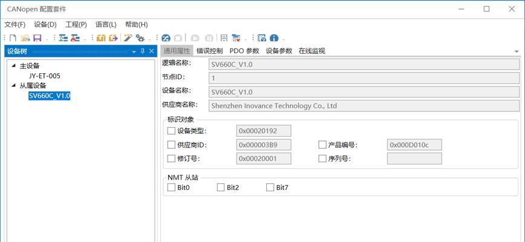525x242 pixels.
Task: Open the 设备树 panel dropdown arrow
Action: (134, 51)
